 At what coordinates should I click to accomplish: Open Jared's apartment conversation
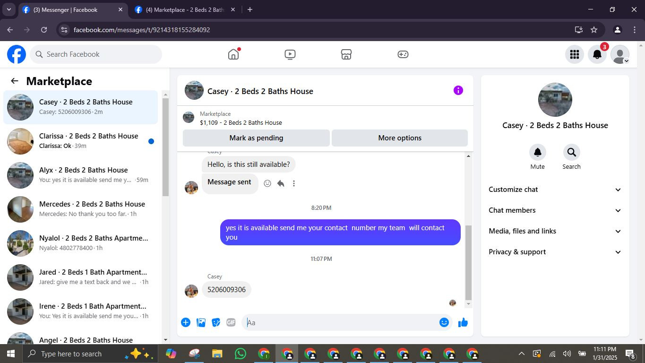[81, 277]
